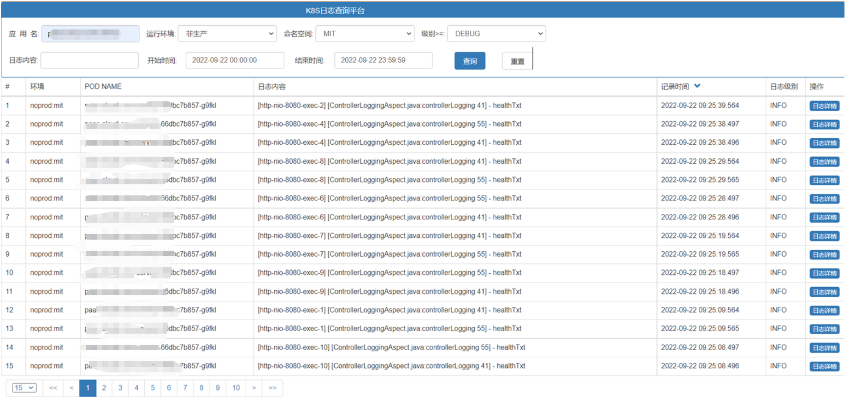Click timestamp 2022-09-22 09:25:19.565
Image resolution: width=850 pixels, height=406 pixels.
(700, 254)
